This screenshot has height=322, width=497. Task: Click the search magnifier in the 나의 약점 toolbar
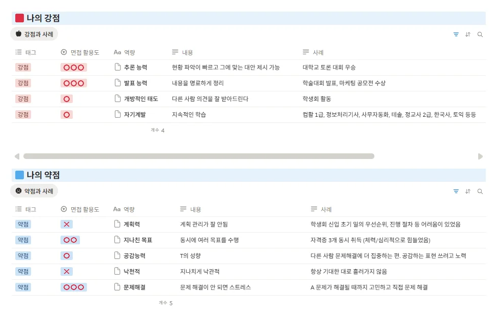[x=480, y=191]
